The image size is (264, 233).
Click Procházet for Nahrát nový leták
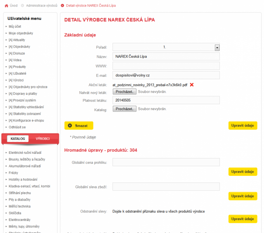(x=124, y=92)
